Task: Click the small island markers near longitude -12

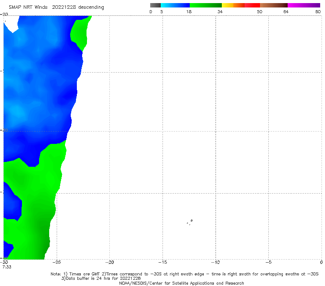Action: pyautogui.click(x=190, y=222)
